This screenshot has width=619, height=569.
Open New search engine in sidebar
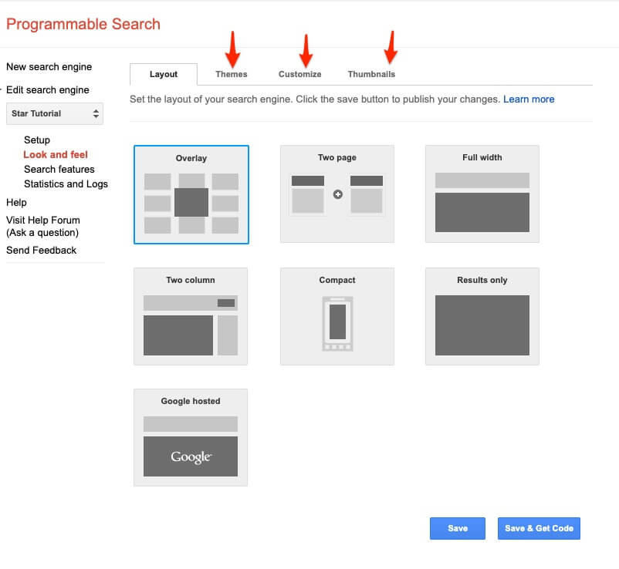pos(49,66)
